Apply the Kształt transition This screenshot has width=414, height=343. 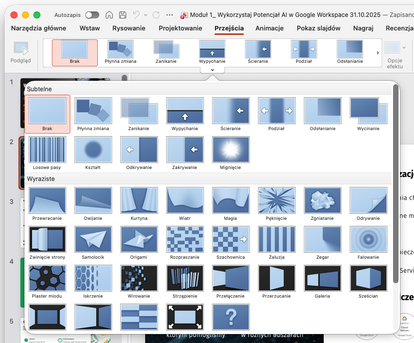click(x=93, y=153)
